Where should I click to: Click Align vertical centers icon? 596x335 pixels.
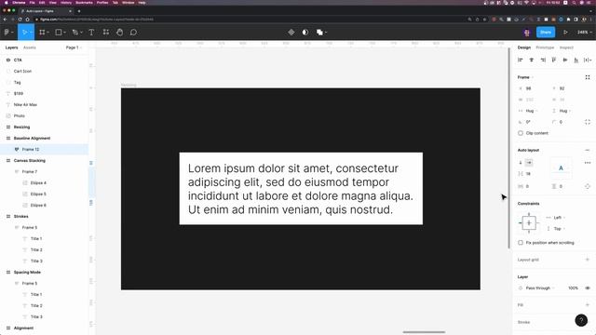565,60
